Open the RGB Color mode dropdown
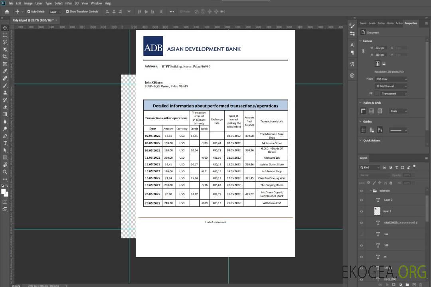The height and width of the screenshot is (287, 431). tap(391, 79)
